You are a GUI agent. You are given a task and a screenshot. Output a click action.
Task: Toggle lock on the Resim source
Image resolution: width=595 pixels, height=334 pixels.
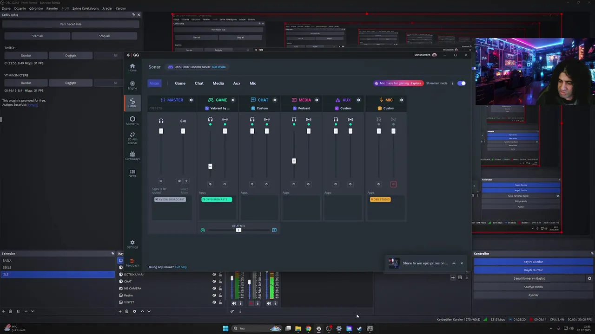coord(219,295)
